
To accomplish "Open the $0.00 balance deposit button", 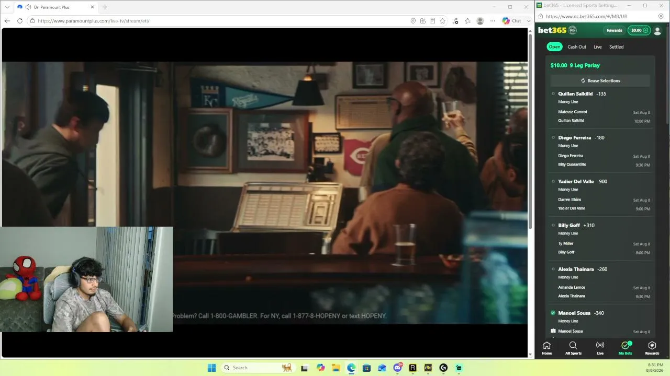I will point(639,30).
